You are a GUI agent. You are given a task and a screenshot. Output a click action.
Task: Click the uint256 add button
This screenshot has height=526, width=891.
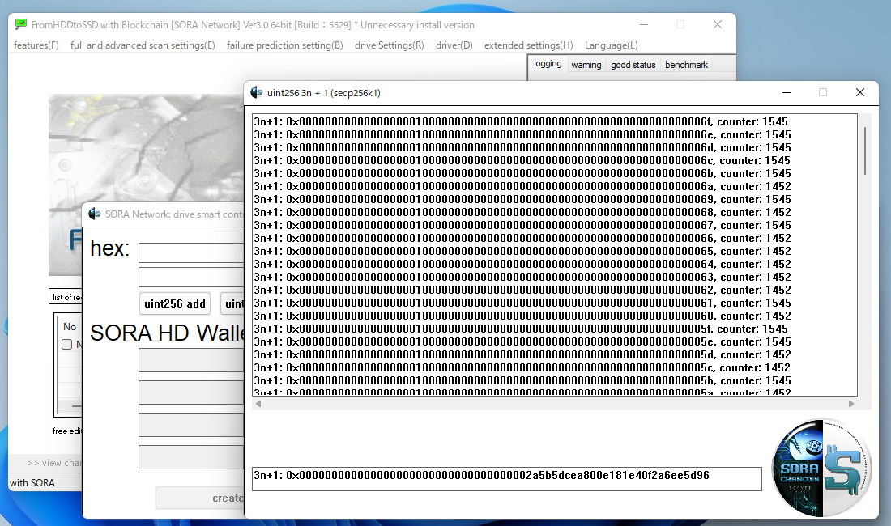pos(175,303)
